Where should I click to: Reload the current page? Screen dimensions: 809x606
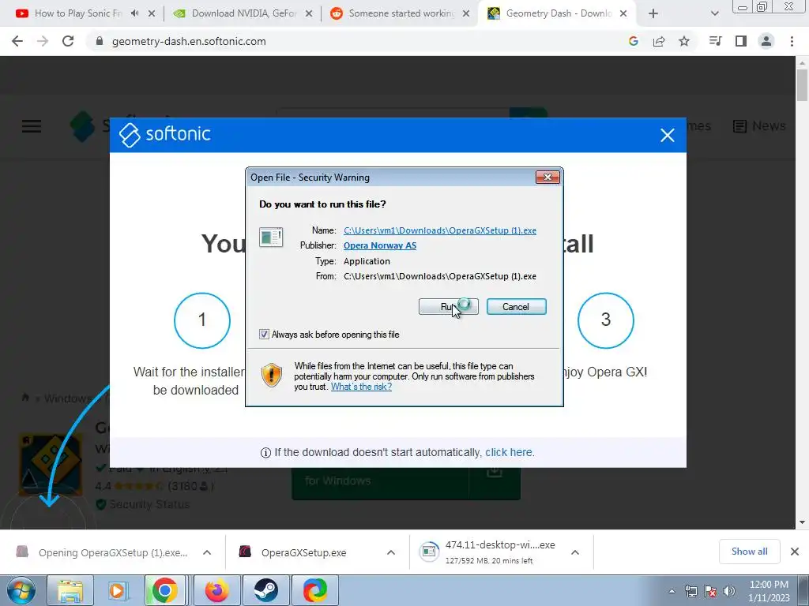click(68, 41)
